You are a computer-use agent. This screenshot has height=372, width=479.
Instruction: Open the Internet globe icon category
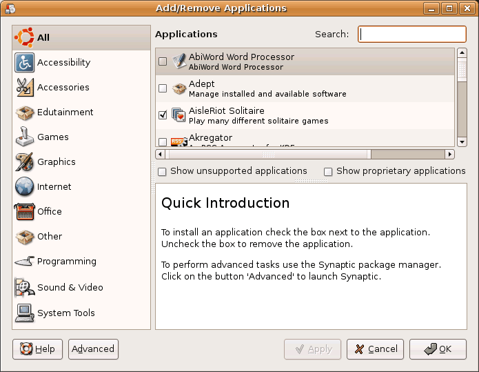pos(24,186)
